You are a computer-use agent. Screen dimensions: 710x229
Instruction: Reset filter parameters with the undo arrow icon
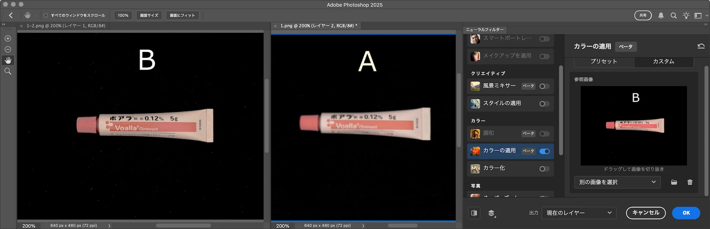pyautogui.click(x=701, y=46)
